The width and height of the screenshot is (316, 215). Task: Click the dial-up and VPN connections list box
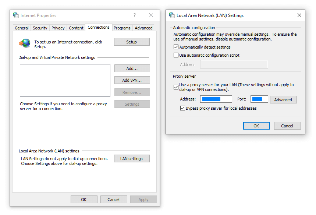point(65,80)
